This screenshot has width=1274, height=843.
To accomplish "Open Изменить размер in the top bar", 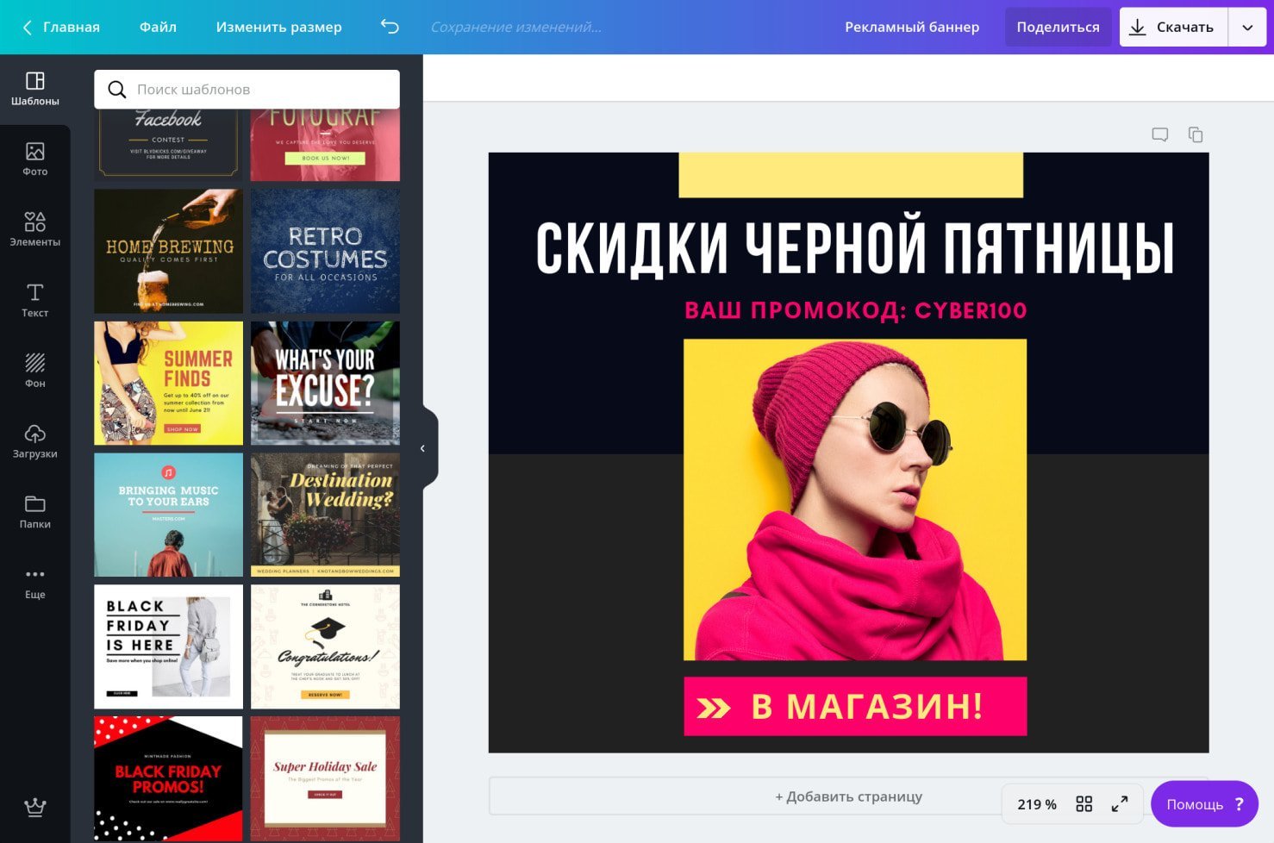I will coord(278,27).
